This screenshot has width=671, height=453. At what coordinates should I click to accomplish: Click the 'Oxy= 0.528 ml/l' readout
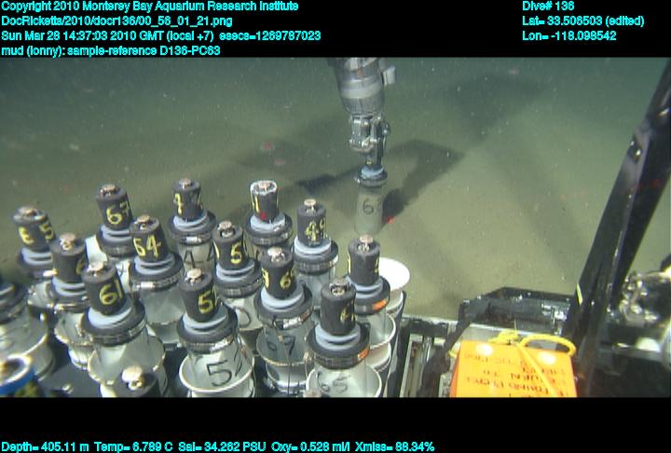310,447
